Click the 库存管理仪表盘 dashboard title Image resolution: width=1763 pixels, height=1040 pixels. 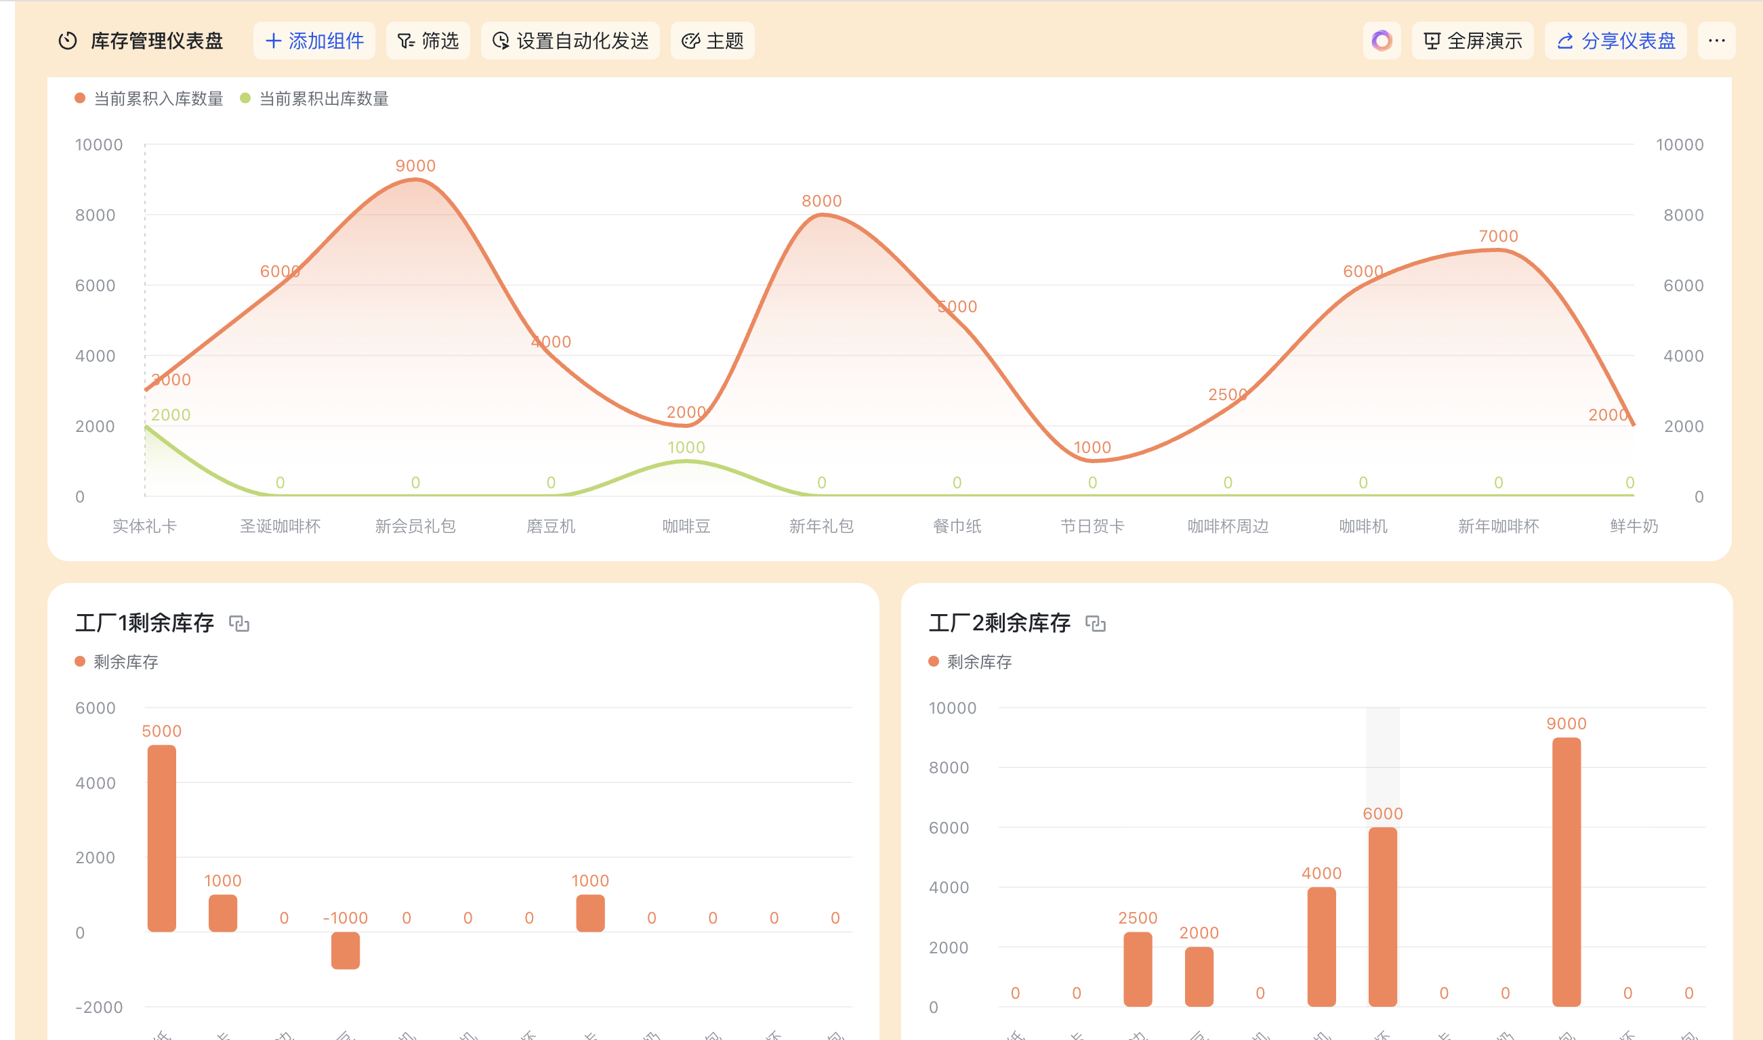[x=157, y=41]
